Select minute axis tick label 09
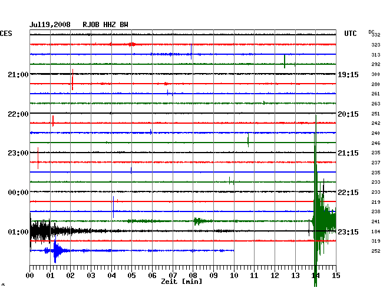This screenshot has height=291, width=383. pyautogui.click(x=213, y=276)
